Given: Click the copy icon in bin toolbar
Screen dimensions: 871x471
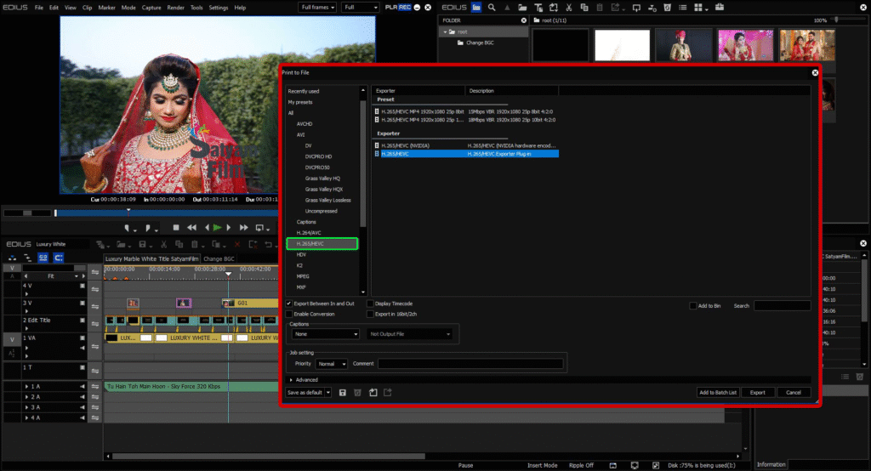Looking at the screenshot, I should point(584,7).
